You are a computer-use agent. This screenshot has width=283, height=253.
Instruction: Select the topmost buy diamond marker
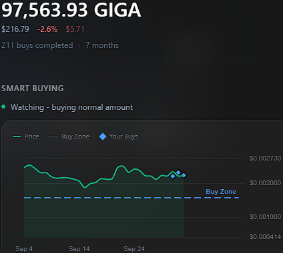tap(178, 172)
